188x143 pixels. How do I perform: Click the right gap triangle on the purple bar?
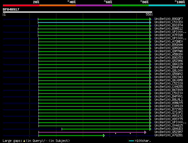point(130,133)
